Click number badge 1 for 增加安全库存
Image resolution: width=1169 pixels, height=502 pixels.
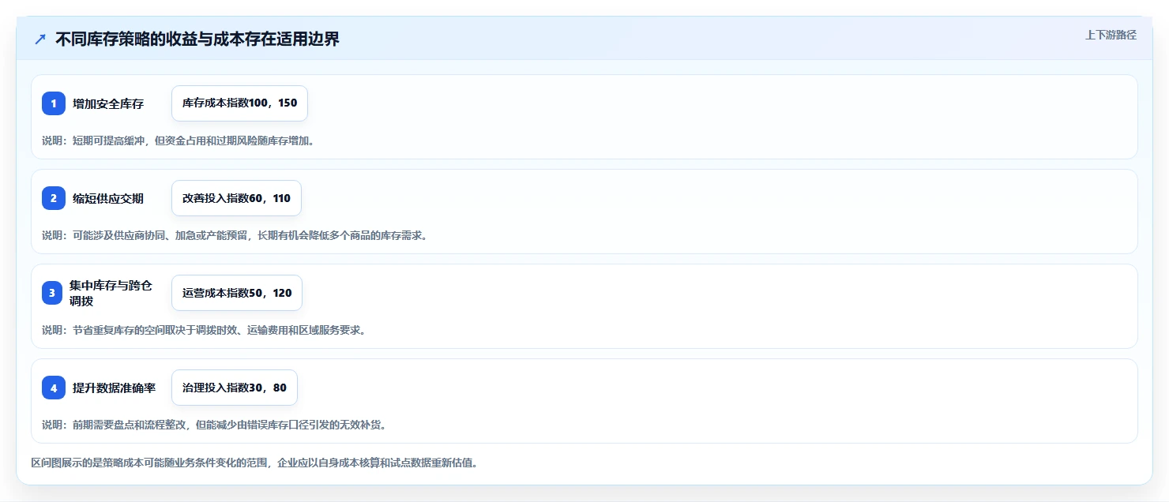tap(54, 103)
